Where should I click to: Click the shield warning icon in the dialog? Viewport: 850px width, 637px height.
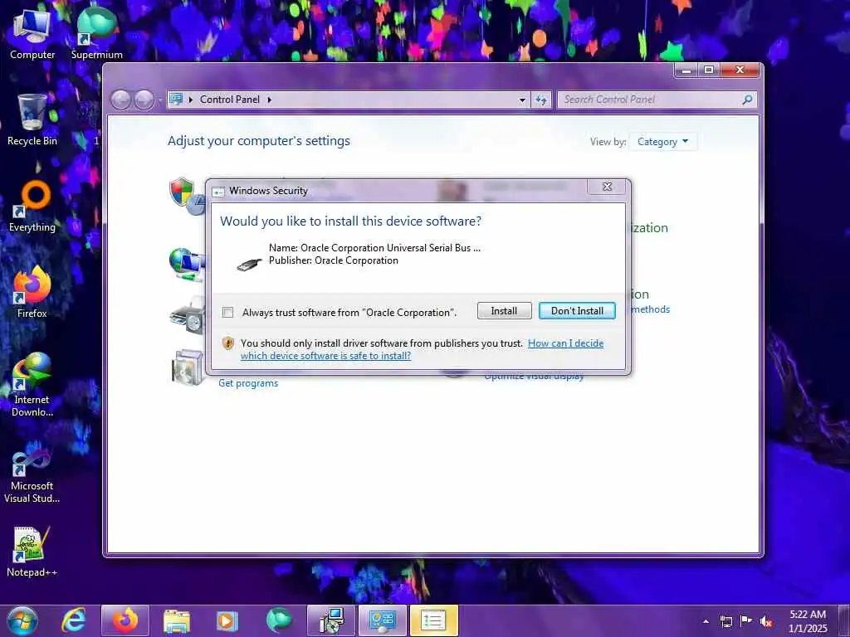coord(228,343)
